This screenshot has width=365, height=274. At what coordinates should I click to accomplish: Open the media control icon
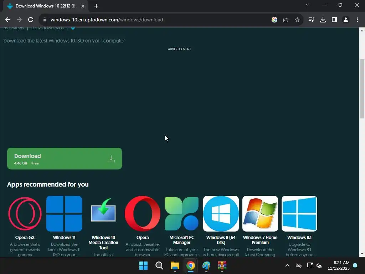coord(311,20)
